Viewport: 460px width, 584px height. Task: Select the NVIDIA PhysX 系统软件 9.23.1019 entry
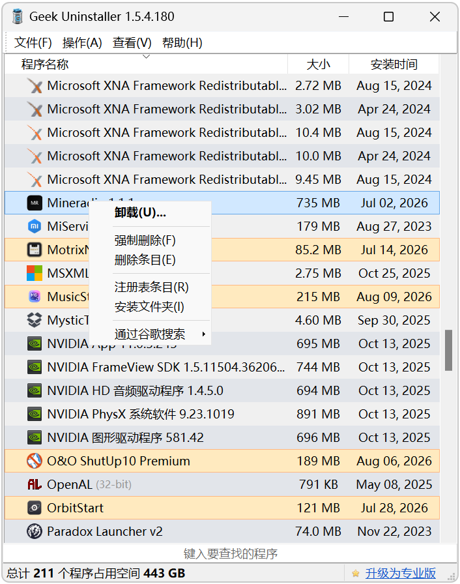click(141, 414)
